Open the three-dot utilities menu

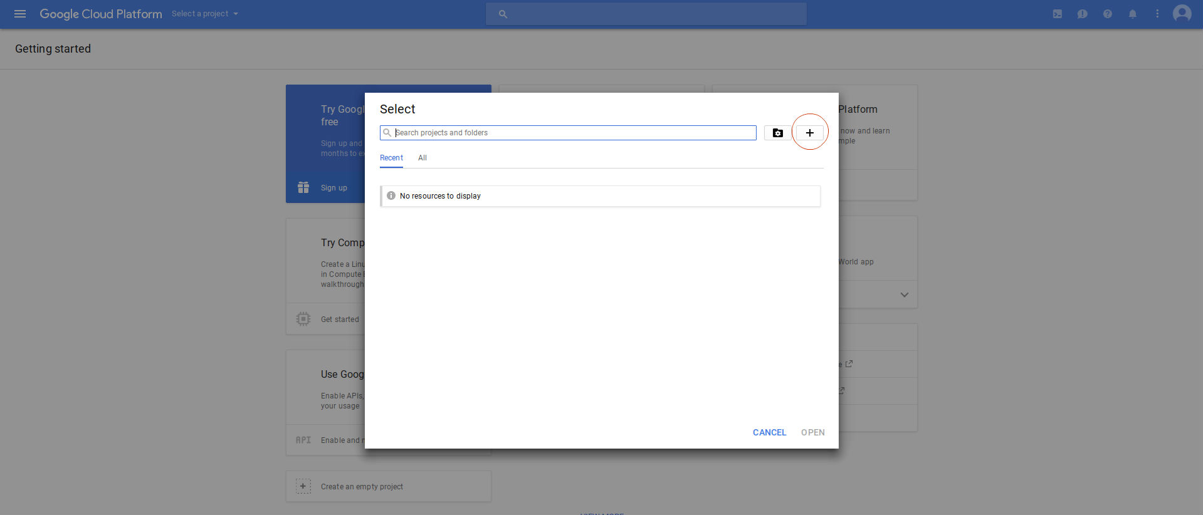point(1157,14)
